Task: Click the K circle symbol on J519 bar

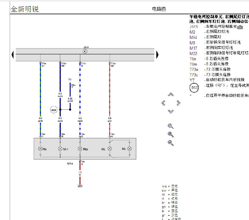Action: tap(85, 51)
